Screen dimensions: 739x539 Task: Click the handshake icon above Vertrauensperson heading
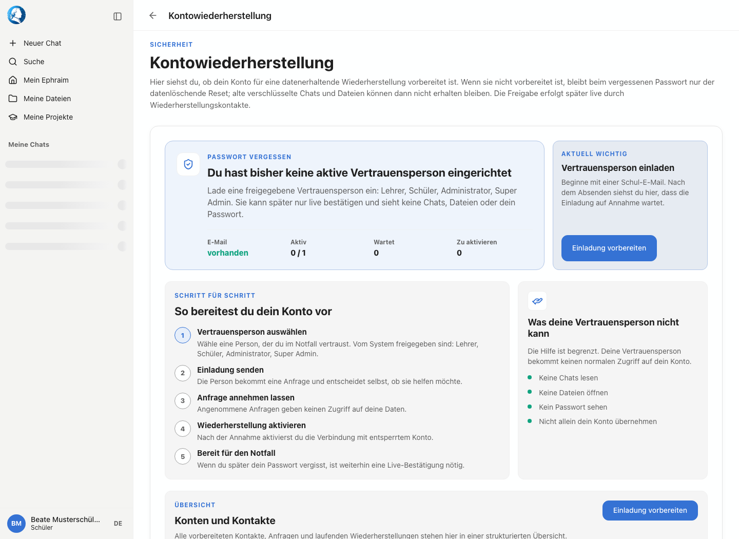pyautogui.click(x=537, y=301)
